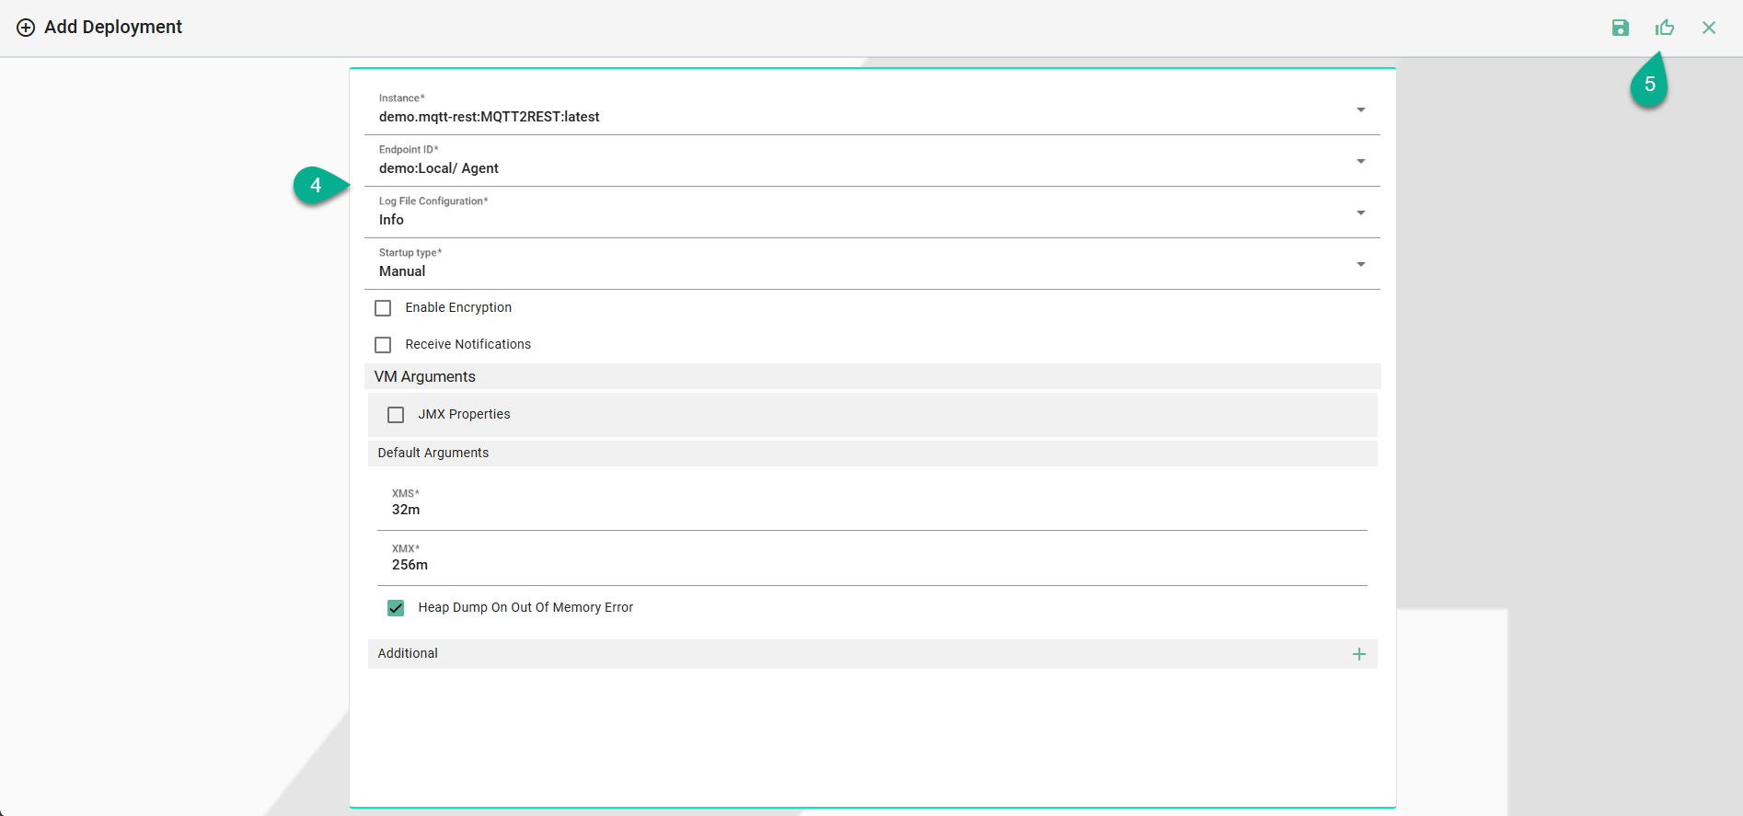Add an additional argument with the plus icon
1743x816 pixels.
(1359, 654)
